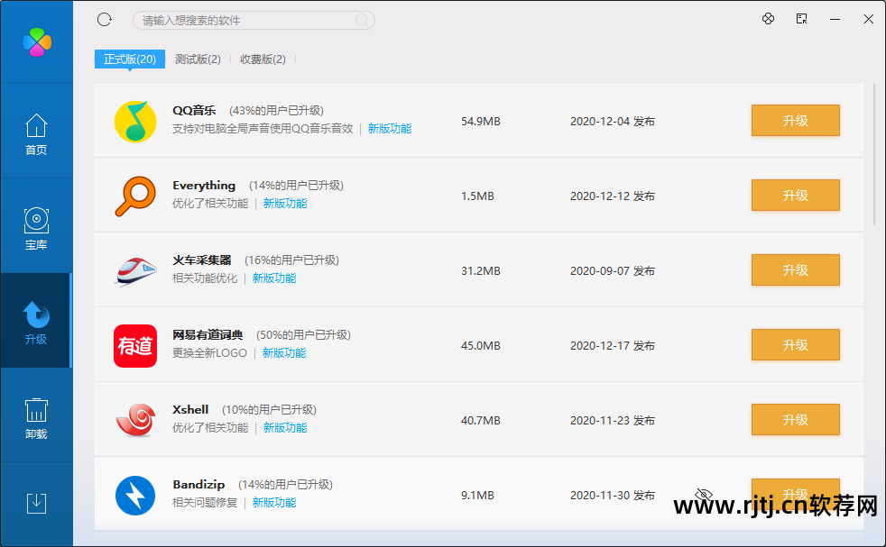The height and width of the screenshot is (547, 886).
Task: Open 新版功能 link for QQ音乐
Action: [390, 129]
